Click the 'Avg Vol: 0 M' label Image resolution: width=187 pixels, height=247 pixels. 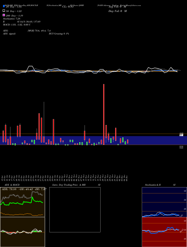click(x=117, y=7)
